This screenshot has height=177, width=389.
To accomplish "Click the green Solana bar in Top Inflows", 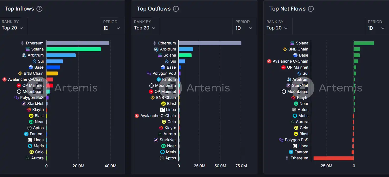I will [74, 49].
